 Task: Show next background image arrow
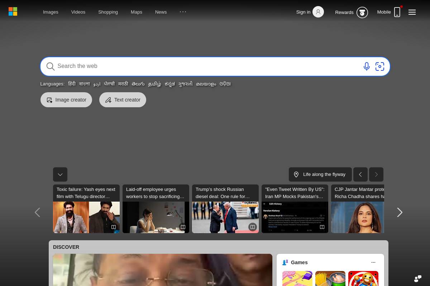(x=376, y=174)
